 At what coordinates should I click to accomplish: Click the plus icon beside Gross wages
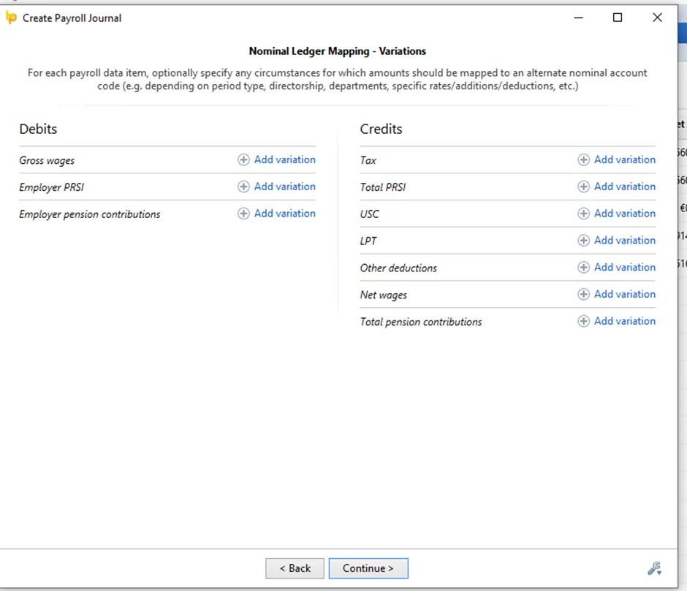pos(243,159)
